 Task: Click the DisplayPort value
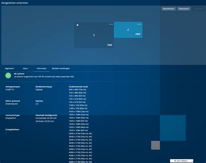tap(11, 118)
